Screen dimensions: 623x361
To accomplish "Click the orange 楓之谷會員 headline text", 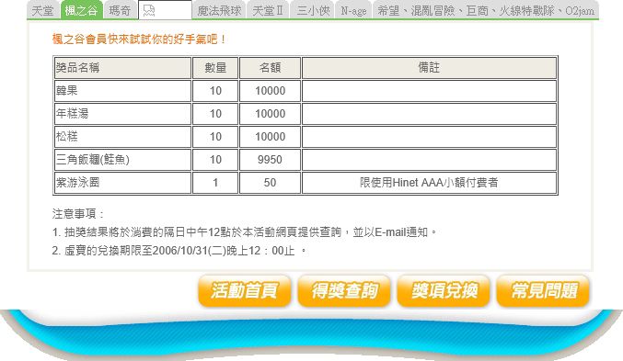I will tap(139, 39).
